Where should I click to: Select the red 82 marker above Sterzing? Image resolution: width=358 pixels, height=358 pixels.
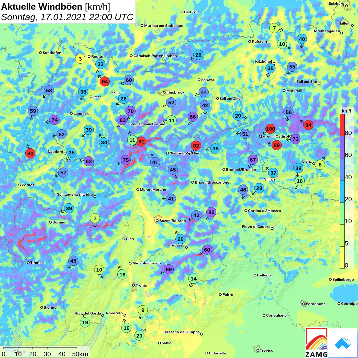pos(196,146)
